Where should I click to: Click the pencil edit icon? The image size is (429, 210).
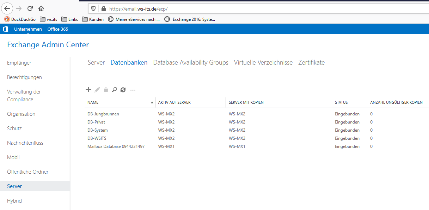[97, 90]
